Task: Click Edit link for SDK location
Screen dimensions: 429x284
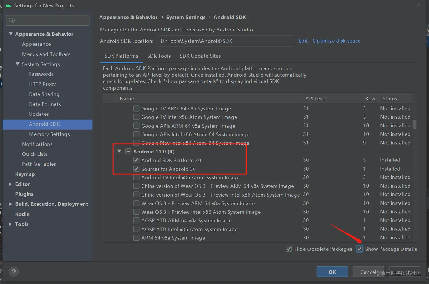Action: point(303,41)
